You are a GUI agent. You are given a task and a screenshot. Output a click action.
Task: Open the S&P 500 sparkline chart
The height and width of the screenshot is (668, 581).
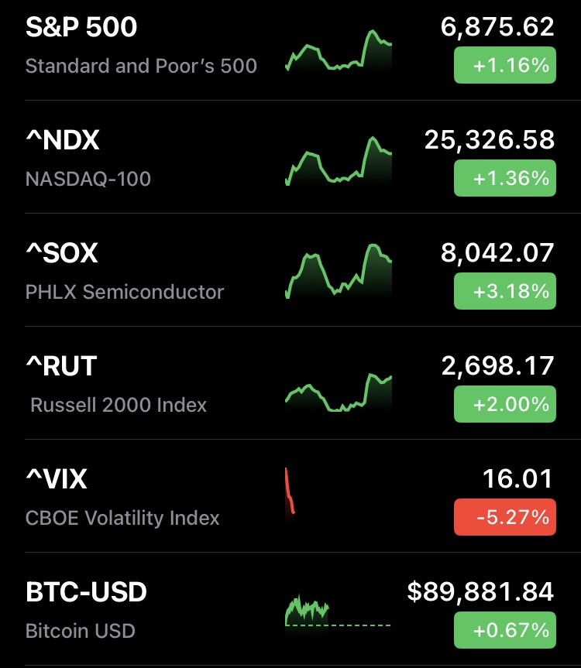[339, 52]
